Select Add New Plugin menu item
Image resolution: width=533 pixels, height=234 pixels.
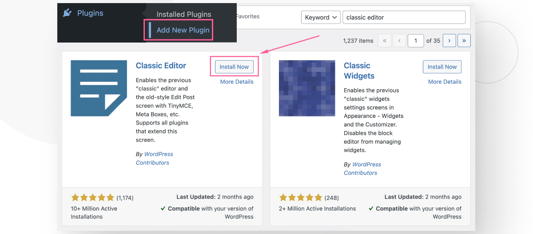[x=183, y=30]
